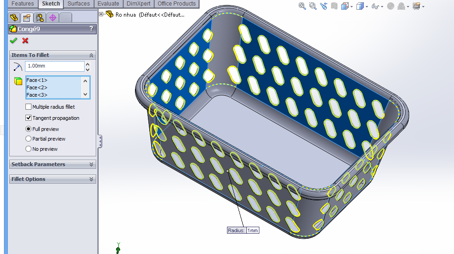Enable Multiple radius fillet checkbox
This screenshot has width=454, height=254.
(29, 107)
